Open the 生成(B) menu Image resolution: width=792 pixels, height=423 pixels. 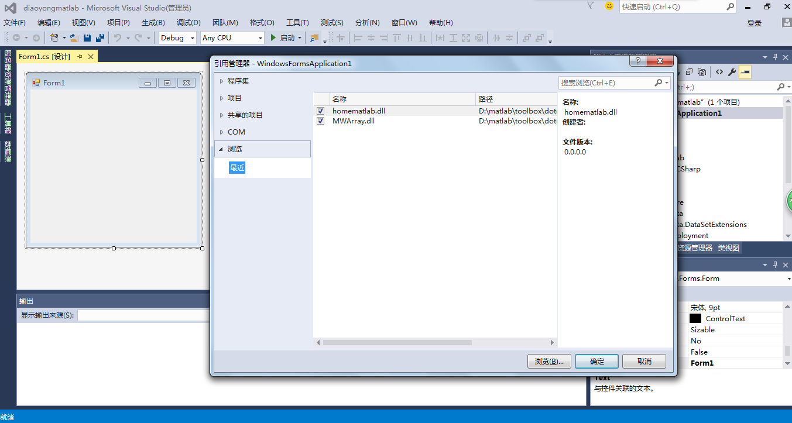153,23
